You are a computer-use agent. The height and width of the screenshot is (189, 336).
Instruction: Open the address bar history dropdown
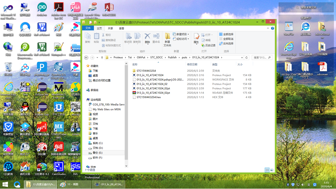242,57
